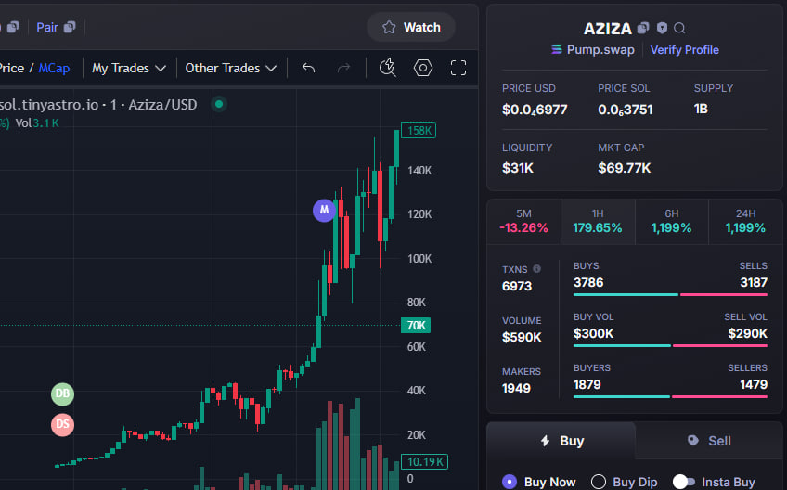The image size is (787, 490).
Task: Click the 10.19K volume label
Action: coord(425,461)
